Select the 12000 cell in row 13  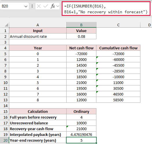click(x=81, y=100)
